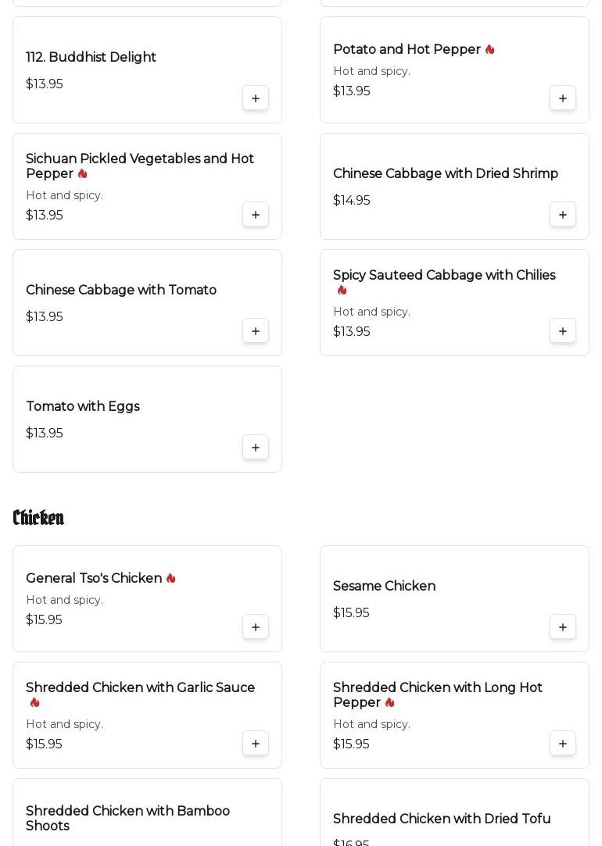Viewport: 602px width, 846px height.
Task: Add Tomato with Eggs to cart
Action: (x=256, y=448)
